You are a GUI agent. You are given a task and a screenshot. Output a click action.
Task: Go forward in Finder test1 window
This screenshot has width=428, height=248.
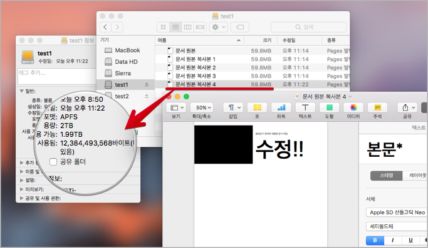pos(117,27)
